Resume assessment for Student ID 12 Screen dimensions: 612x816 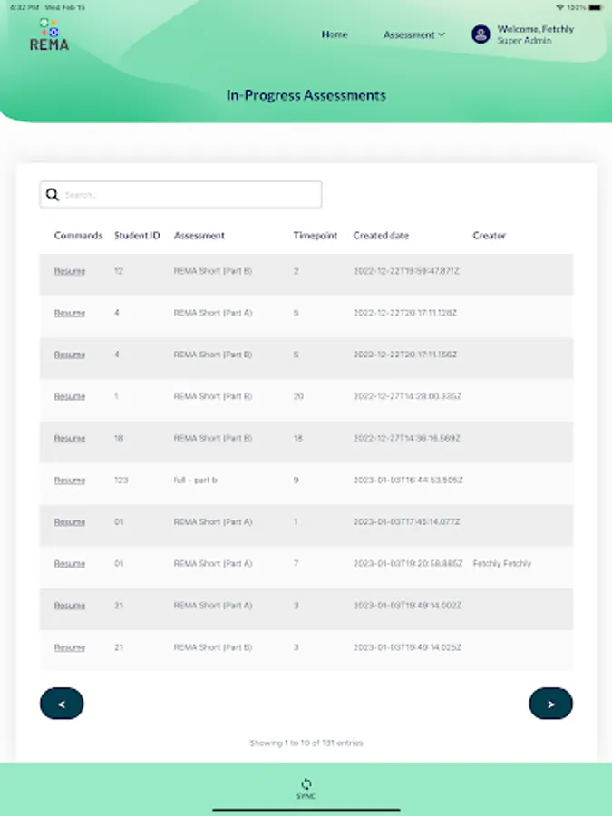pyautogui.click(x=70, y=271)
